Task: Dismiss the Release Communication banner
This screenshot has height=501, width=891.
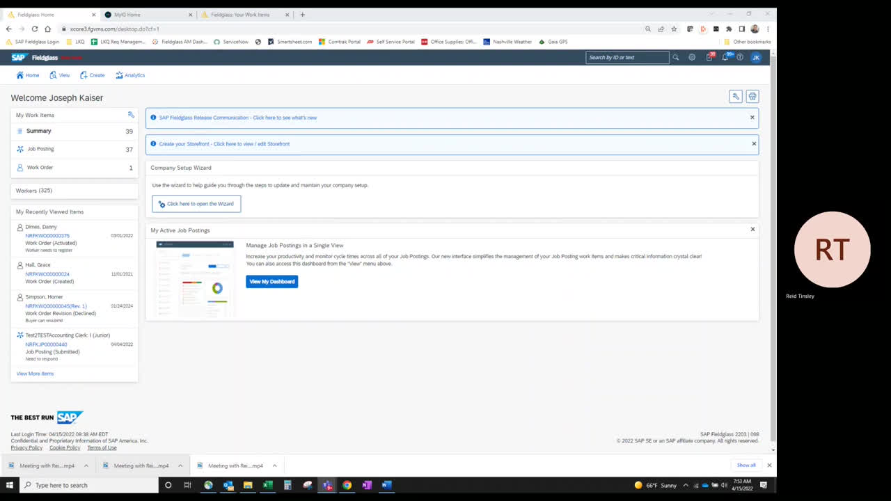Action: click(x=752, y=117)
